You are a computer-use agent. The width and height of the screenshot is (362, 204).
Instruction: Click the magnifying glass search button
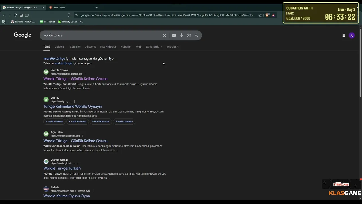(x=196, y=35)
